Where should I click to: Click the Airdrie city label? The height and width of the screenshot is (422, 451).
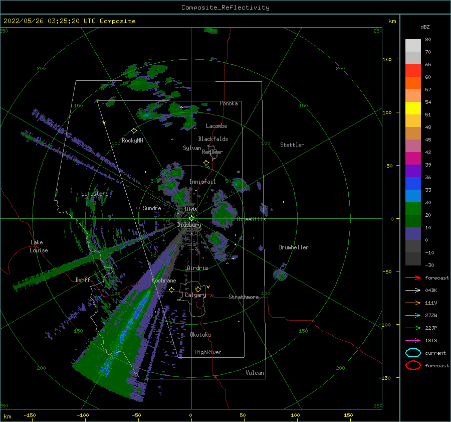pos(197,268)
